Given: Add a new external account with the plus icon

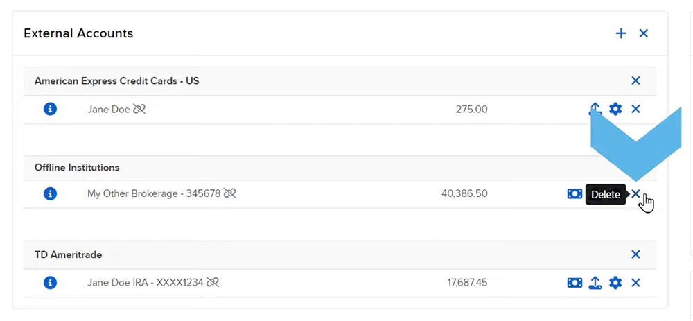Looking at the screenshot, I should 621,33.
